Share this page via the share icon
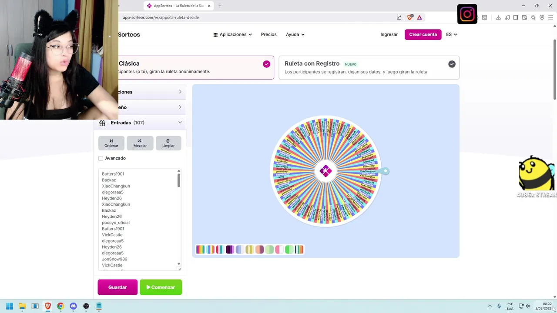The width and height of the screenshot is (557, 313). tap(399, 17)
